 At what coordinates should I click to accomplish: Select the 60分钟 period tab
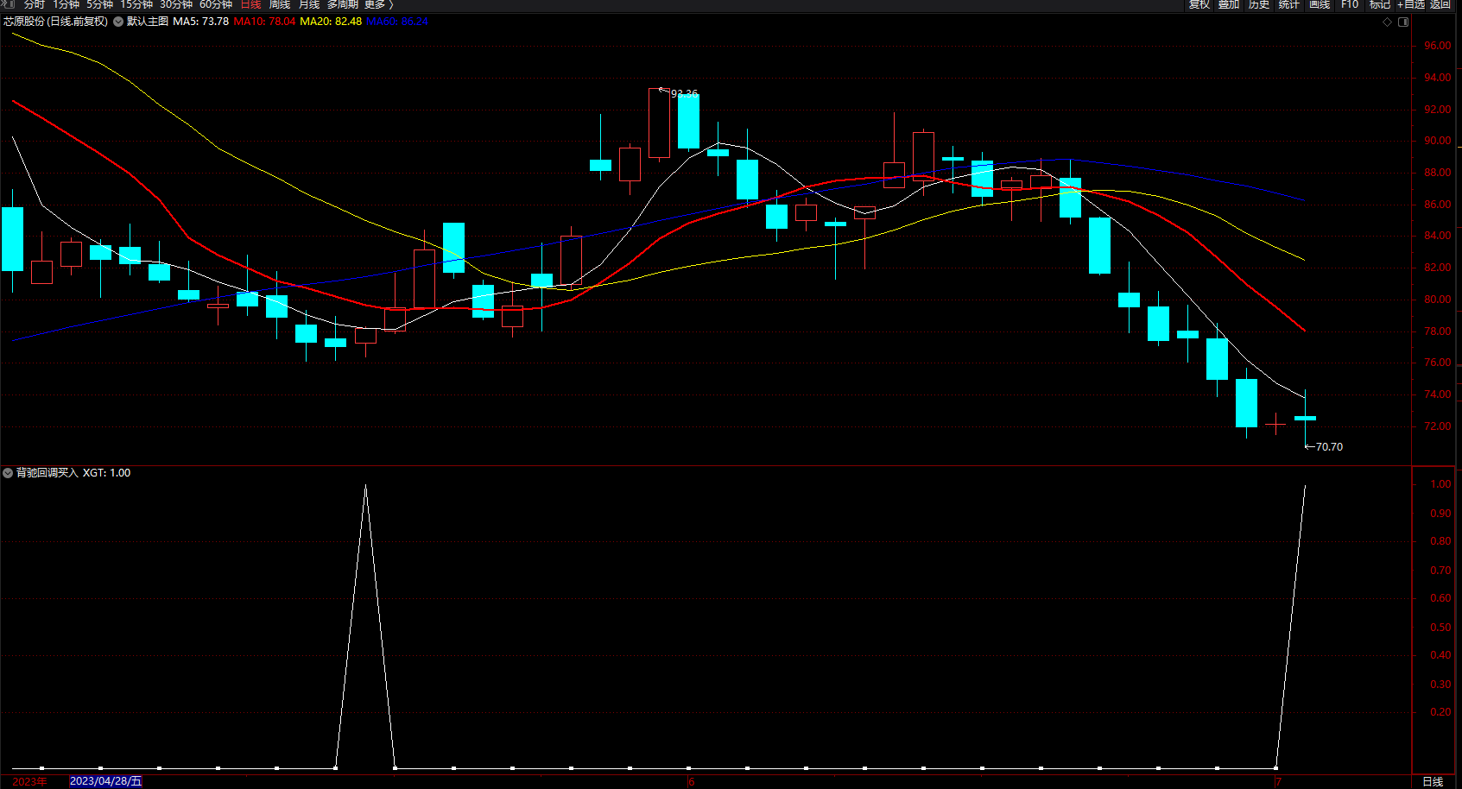click(x=216, y=4)
